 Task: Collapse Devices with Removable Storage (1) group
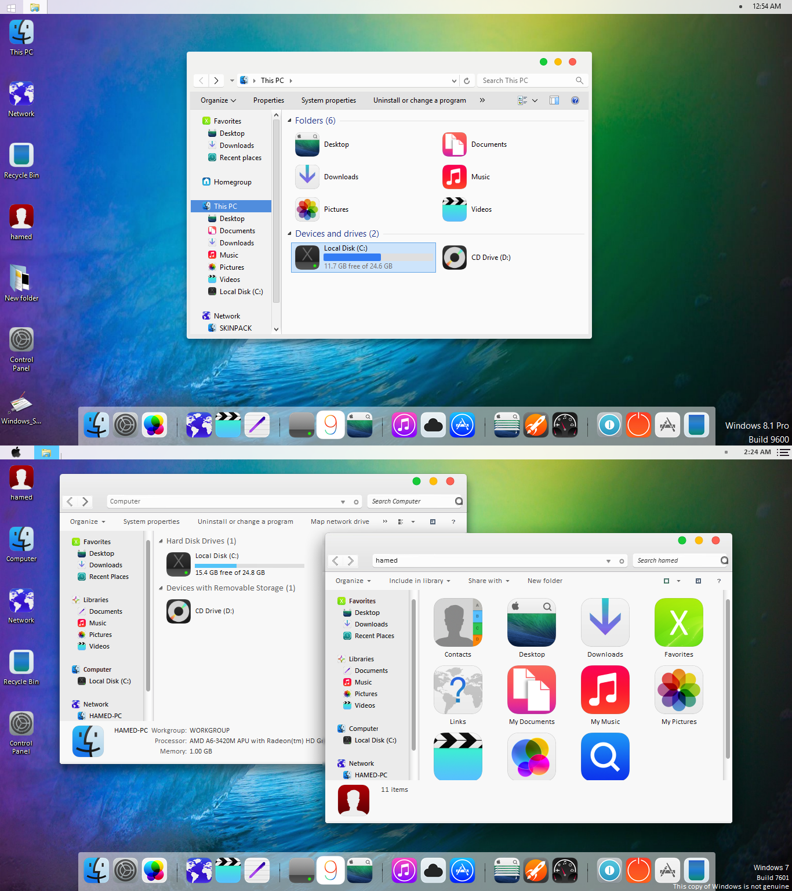click(161, 588)
